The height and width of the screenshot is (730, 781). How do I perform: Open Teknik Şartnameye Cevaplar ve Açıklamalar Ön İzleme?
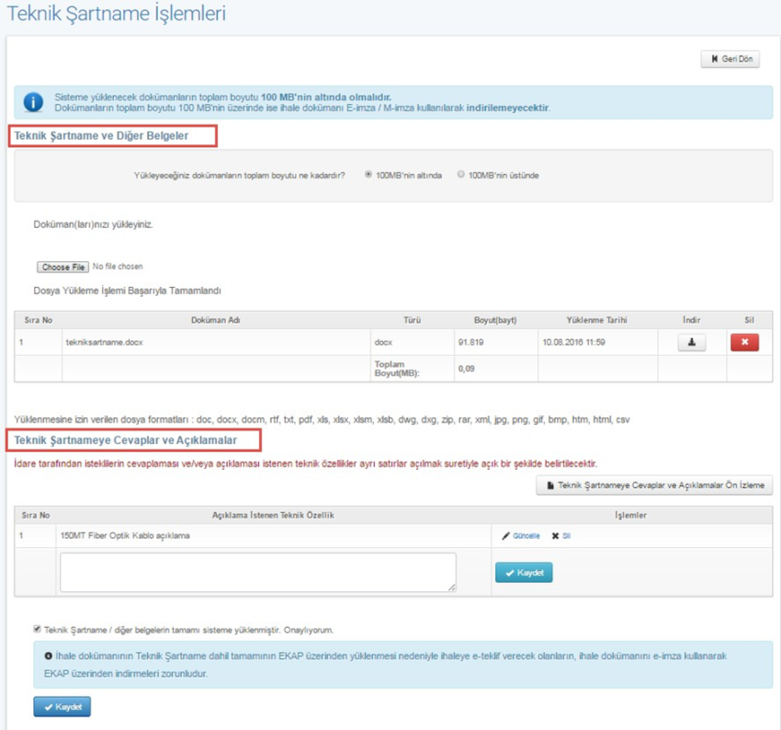pos(654,485)
